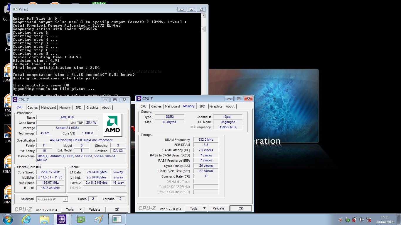Click the PiFast vertical scrollbar thumb
Image resolution: width=401 pixels, height=225 pixels.
[x=203, y=29]
